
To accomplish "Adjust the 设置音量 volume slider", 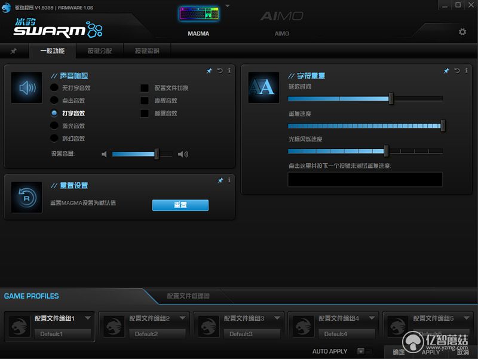I will [x=142, y=154].
